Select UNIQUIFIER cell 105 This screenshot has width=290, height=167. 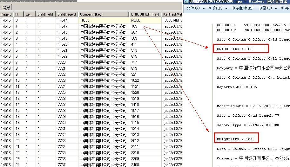point(145,26)
